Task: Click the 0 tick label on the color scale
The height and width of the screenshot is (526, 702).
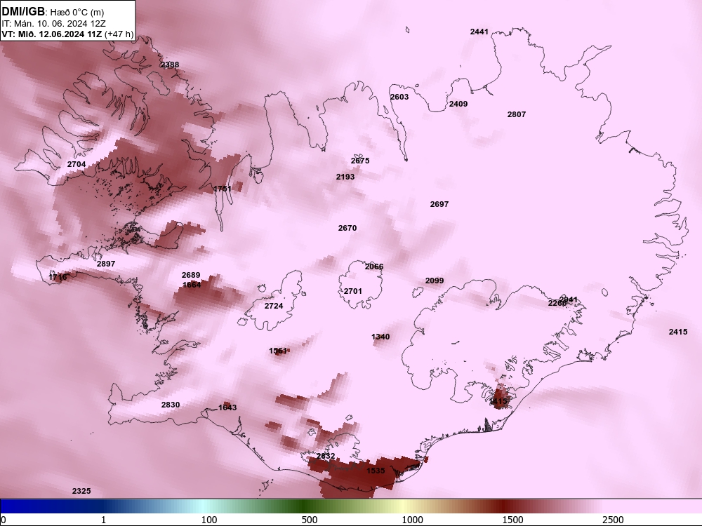Action: point(4,520)
